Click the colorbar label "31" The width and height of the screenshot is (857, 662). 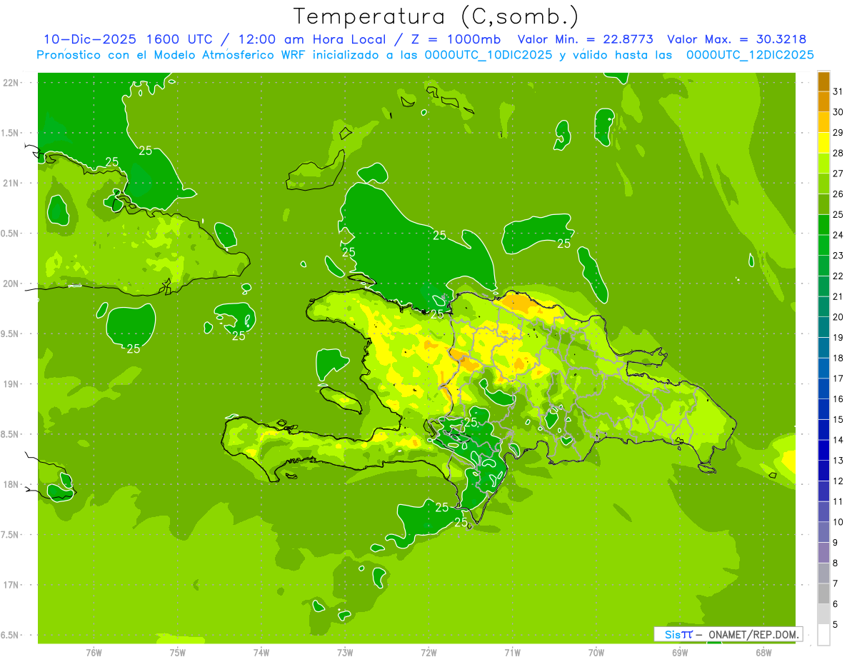coord(838,91)
